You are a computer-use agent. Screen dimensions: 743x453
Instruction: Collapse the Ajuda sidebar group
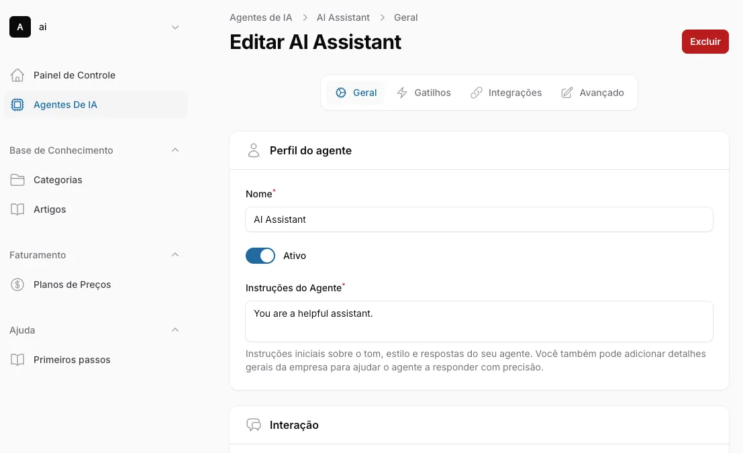[175, 330]
